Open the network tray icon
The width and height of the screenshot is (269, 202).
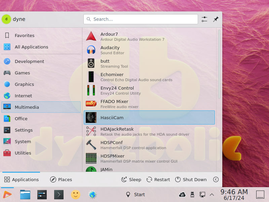(202, 195)
